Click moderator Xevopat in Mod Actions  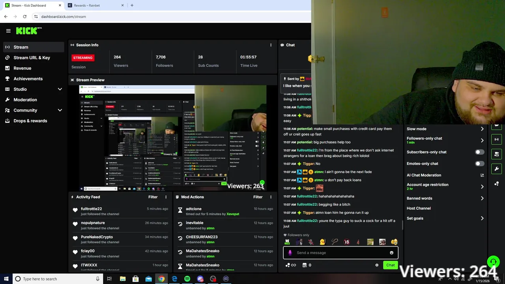point(233,214)
